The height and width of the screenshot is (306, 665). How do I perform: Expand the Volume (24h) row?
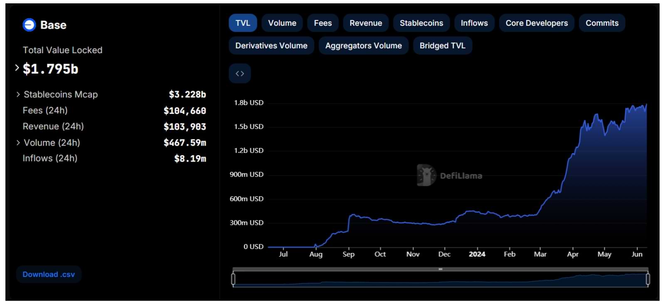[x=18, y=143]
